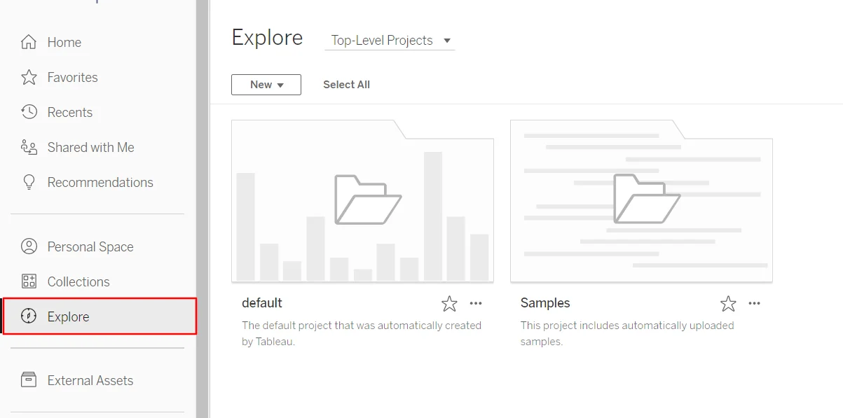Click the default project name link
Viewport: 843px width, 418px height.
262,303
